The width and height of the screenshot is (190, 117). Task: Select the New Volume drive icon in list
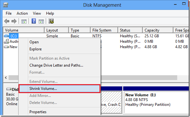tap(6, 47)
